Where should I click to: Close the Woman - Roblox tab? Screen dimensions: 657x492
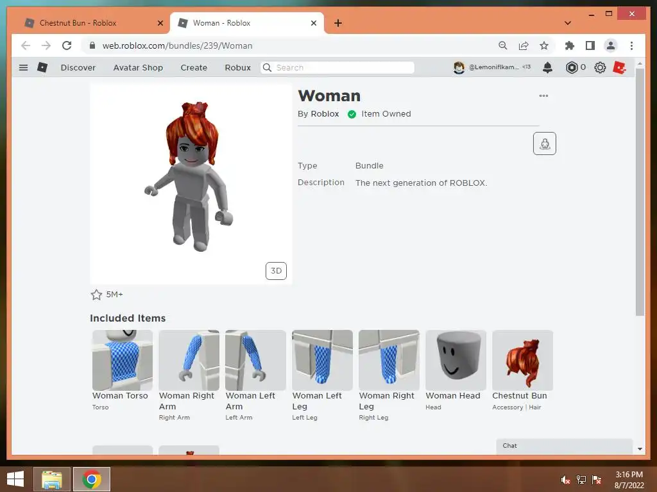point(313,23)
